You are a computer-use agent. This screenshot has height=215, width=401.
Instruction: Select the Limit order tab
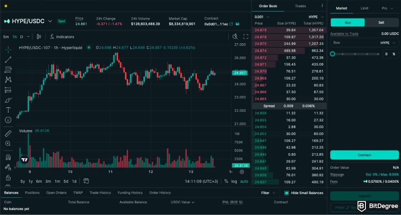point(365,9)
